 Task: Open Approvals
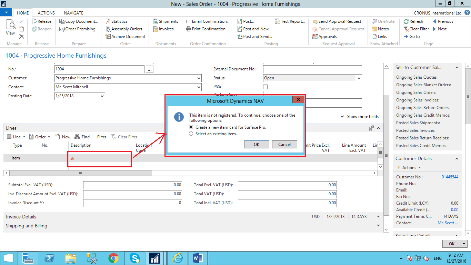pos(324,37)
